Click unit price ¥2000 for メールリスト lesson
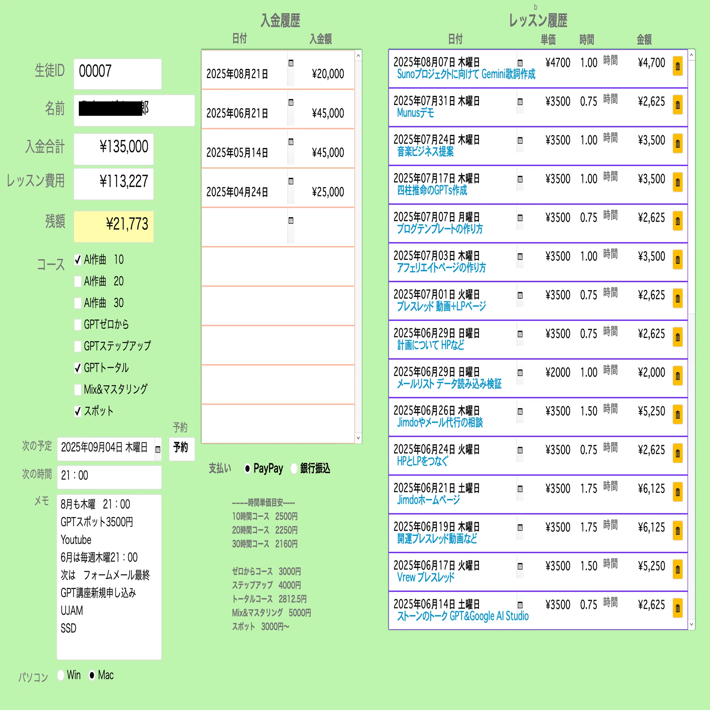This screenshot has height=710, width=710. [x=558, y=372]
